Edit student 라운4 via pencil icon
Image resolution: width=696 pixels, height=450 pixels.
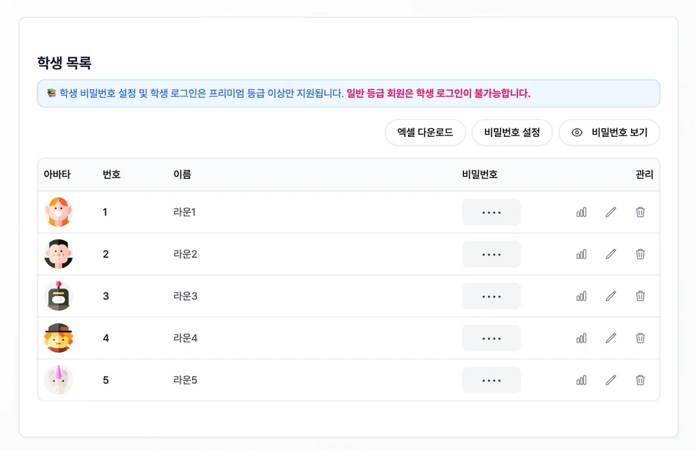(611, 338)
